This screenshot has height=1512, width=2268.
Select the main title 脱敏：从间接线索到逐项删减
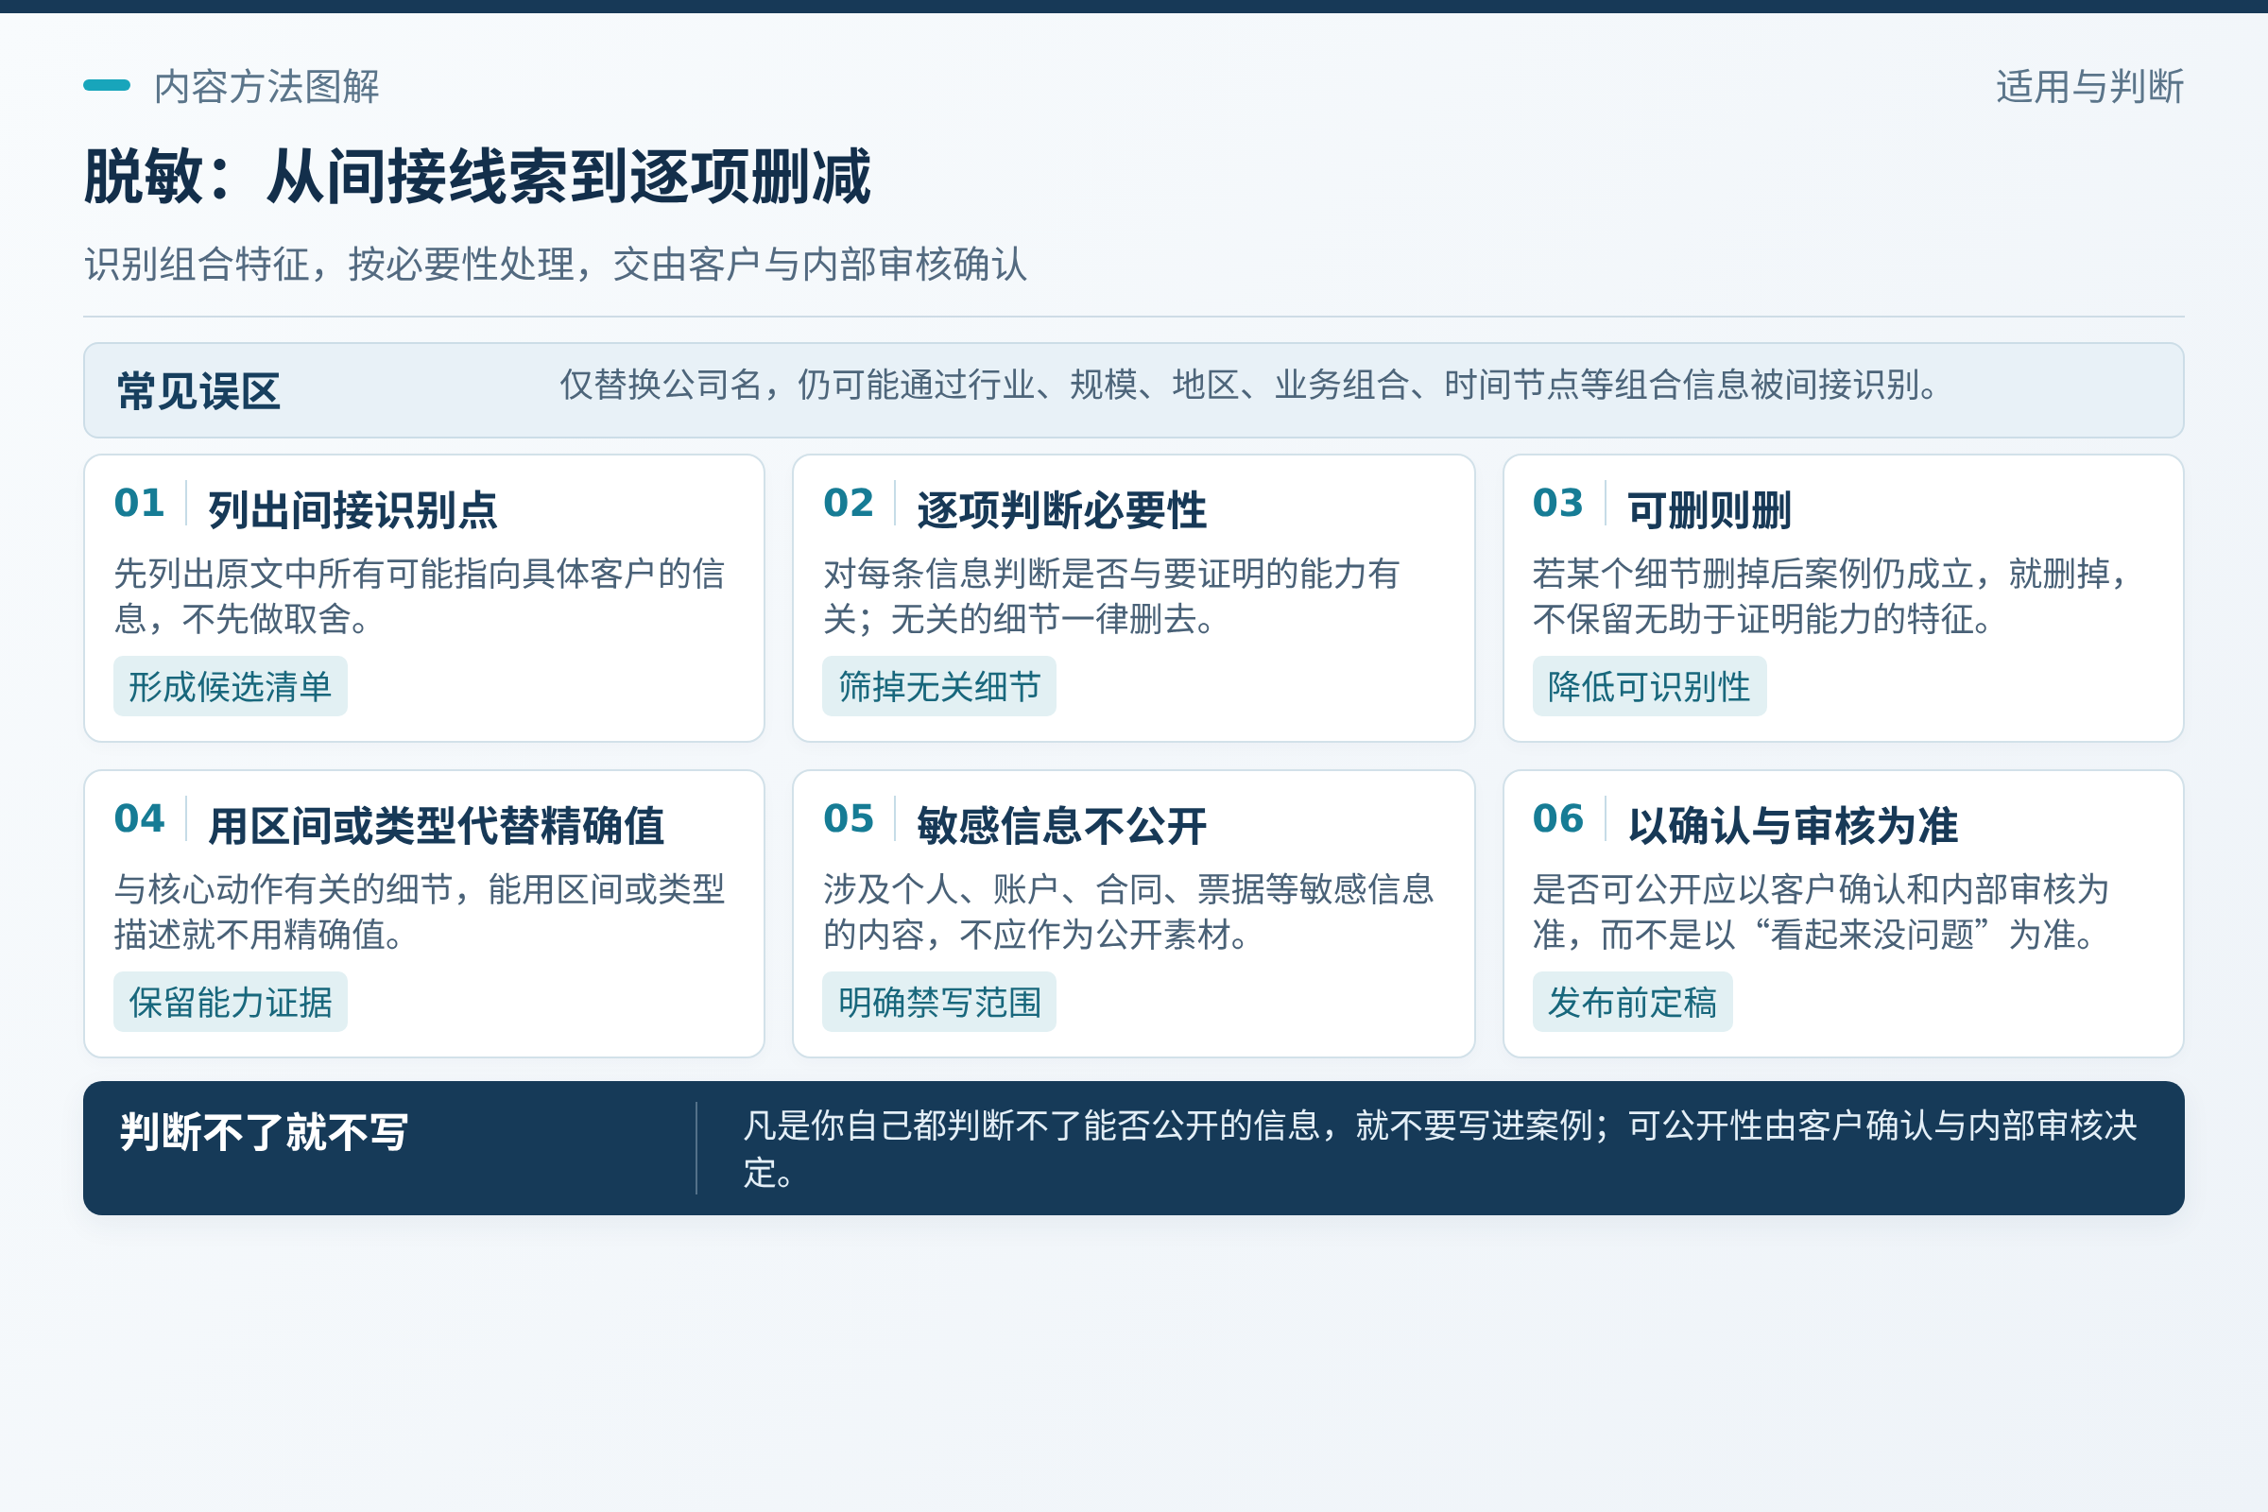point(477,177)
